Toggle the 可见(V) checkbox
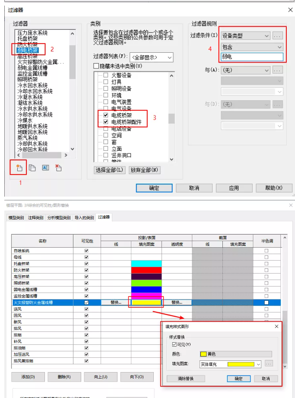Screen dimensions: 295x398 click(x=174, y=344)
